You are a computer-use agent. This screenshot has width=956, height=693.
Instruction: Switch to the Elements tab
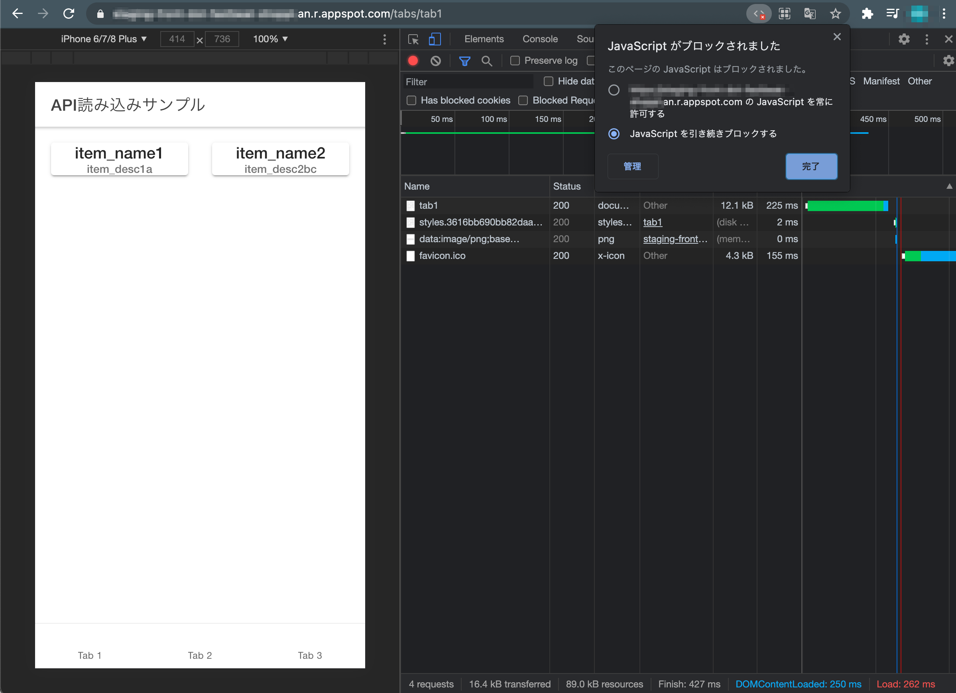[x=484, y=39]
